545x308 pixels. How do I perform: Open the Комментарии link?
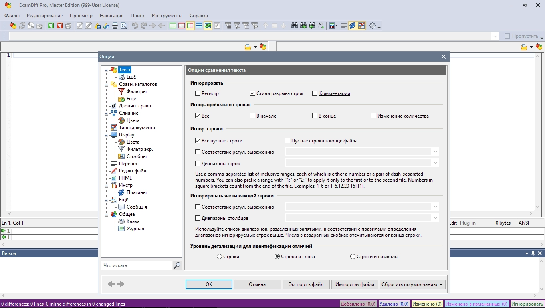[x=335, y=93]
